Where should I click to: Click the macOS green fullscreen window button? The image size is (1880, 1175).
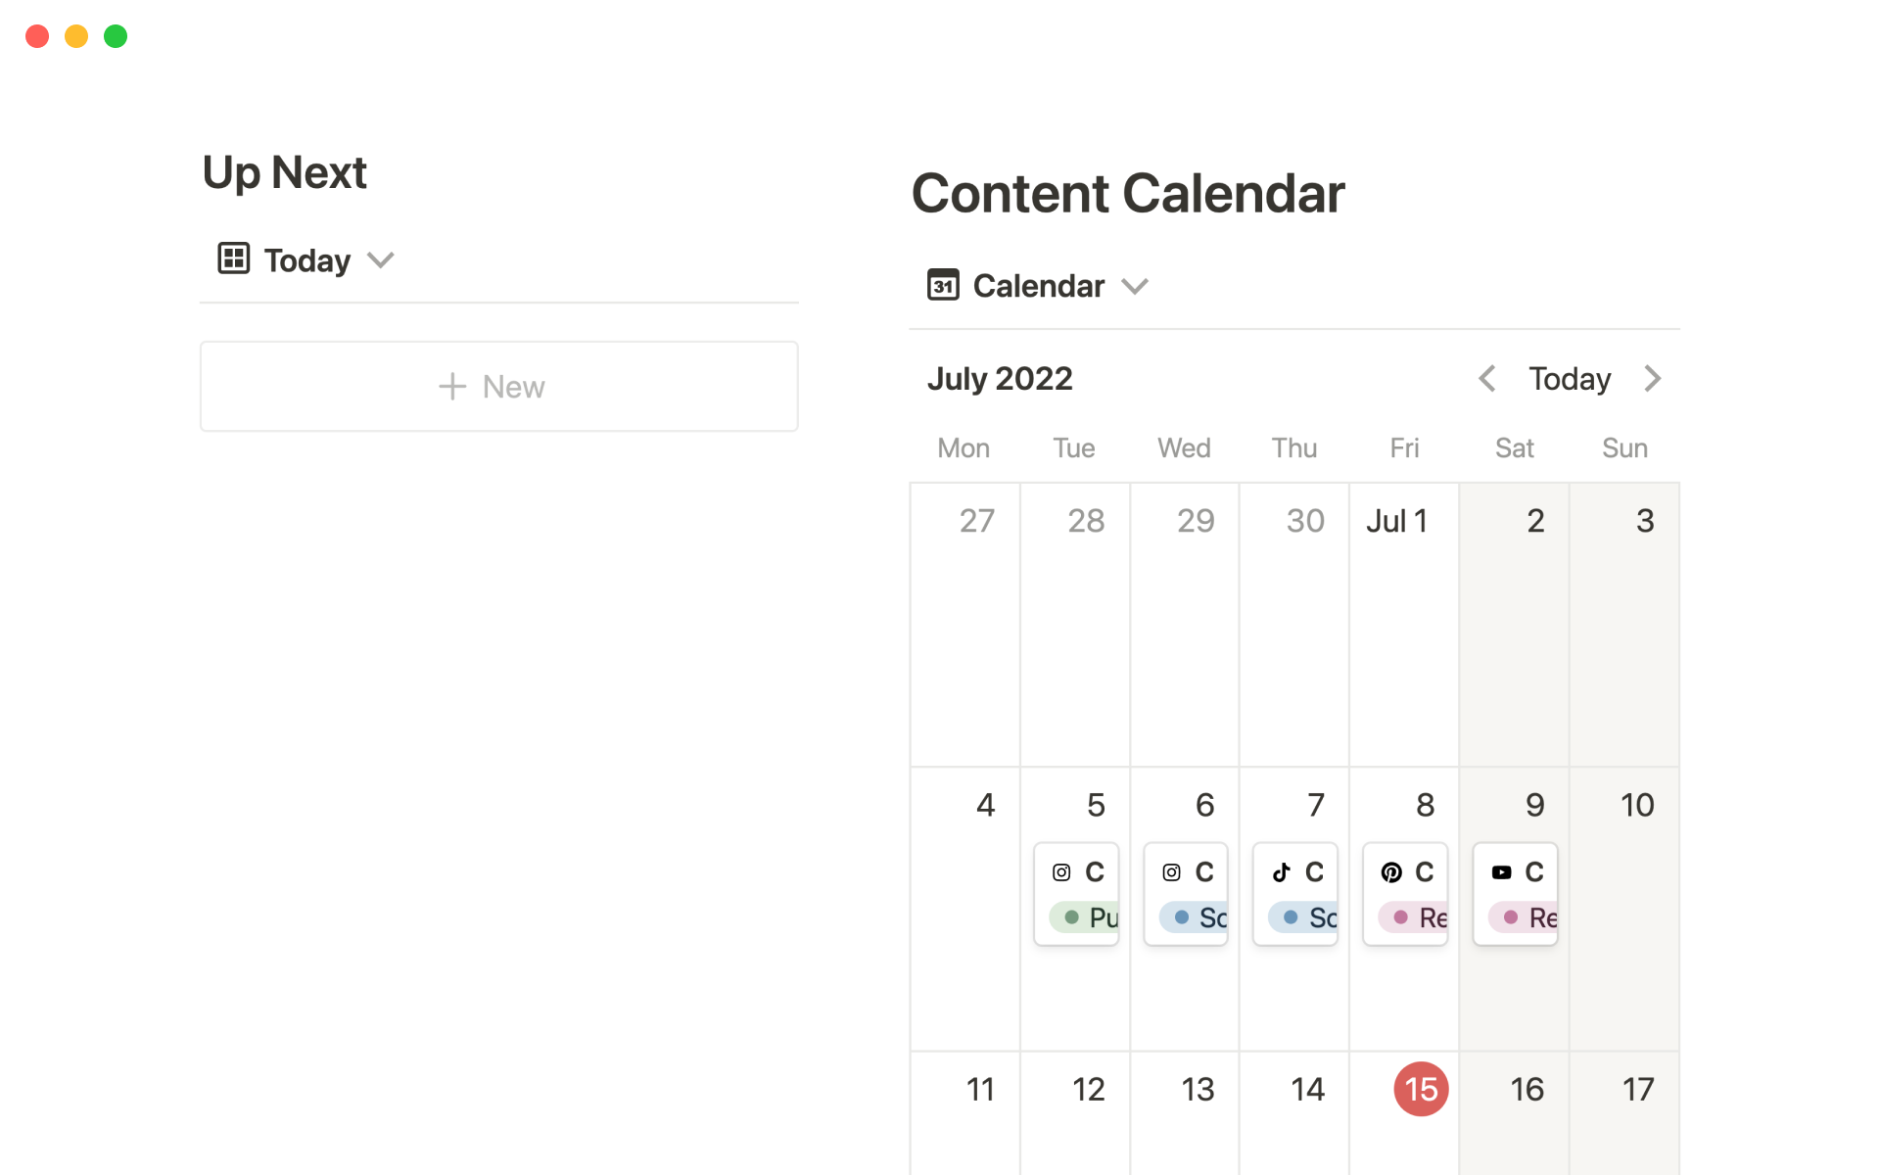point(116,36)
